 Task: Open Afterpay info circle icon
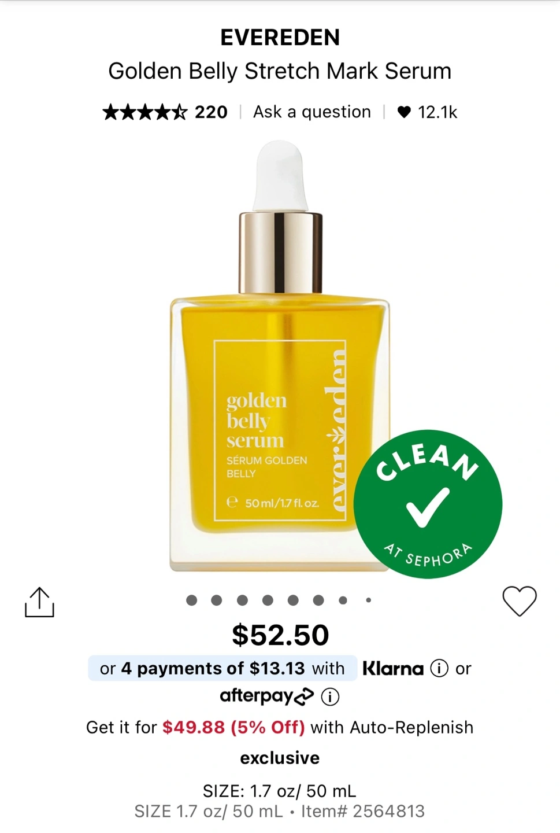(x=330, y=696)
